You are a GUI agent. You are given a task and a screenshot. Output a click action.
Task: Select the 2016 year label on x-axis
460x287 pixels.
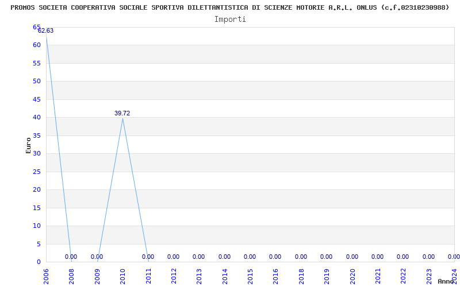point(276,276)
